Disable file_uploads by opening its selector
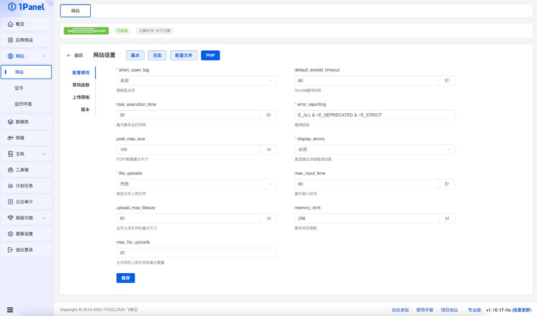 click(x=196, y=184)
